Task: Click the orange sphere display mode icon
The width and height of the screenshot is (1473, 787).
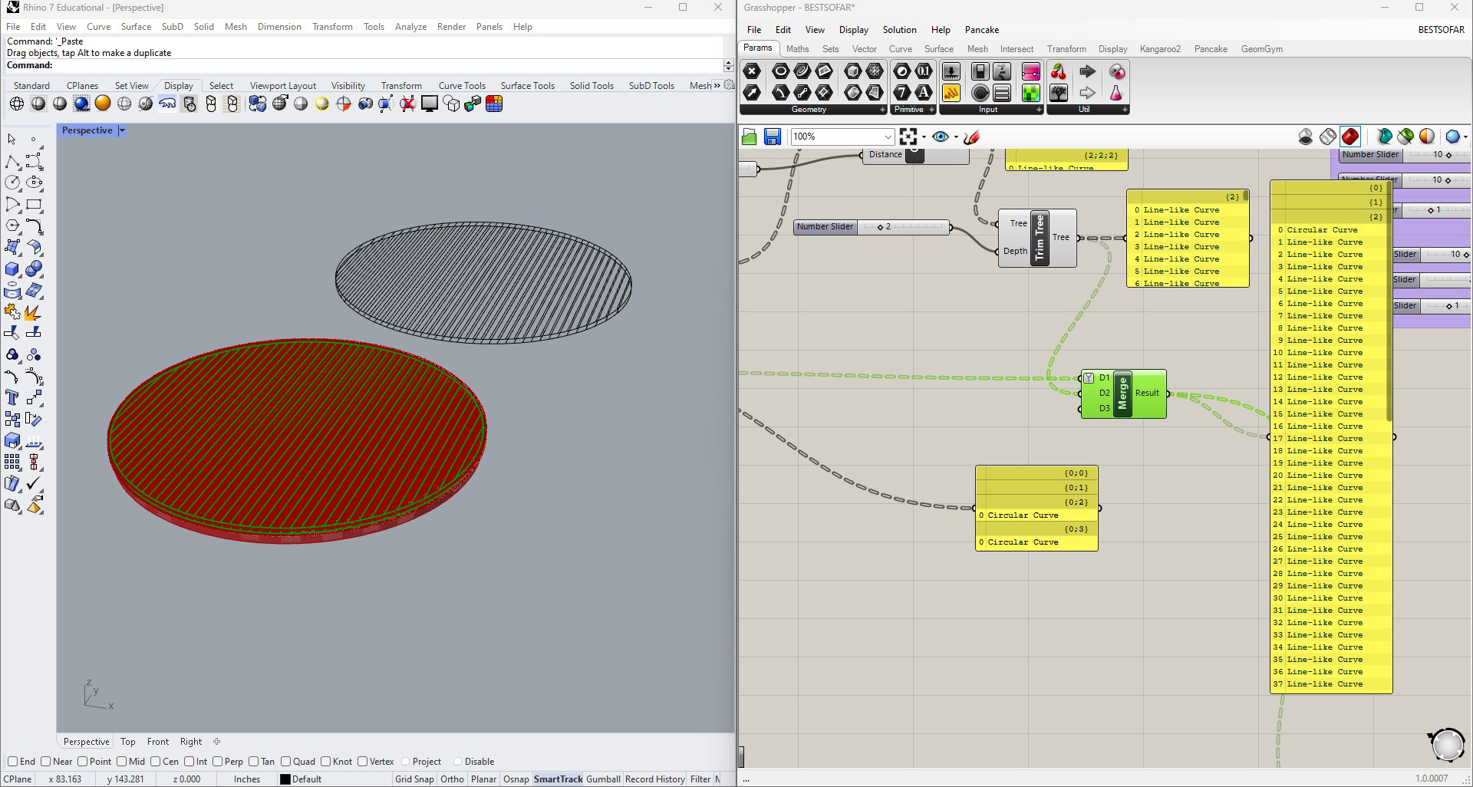Action: pyautogui.click(x=103, y=104)
